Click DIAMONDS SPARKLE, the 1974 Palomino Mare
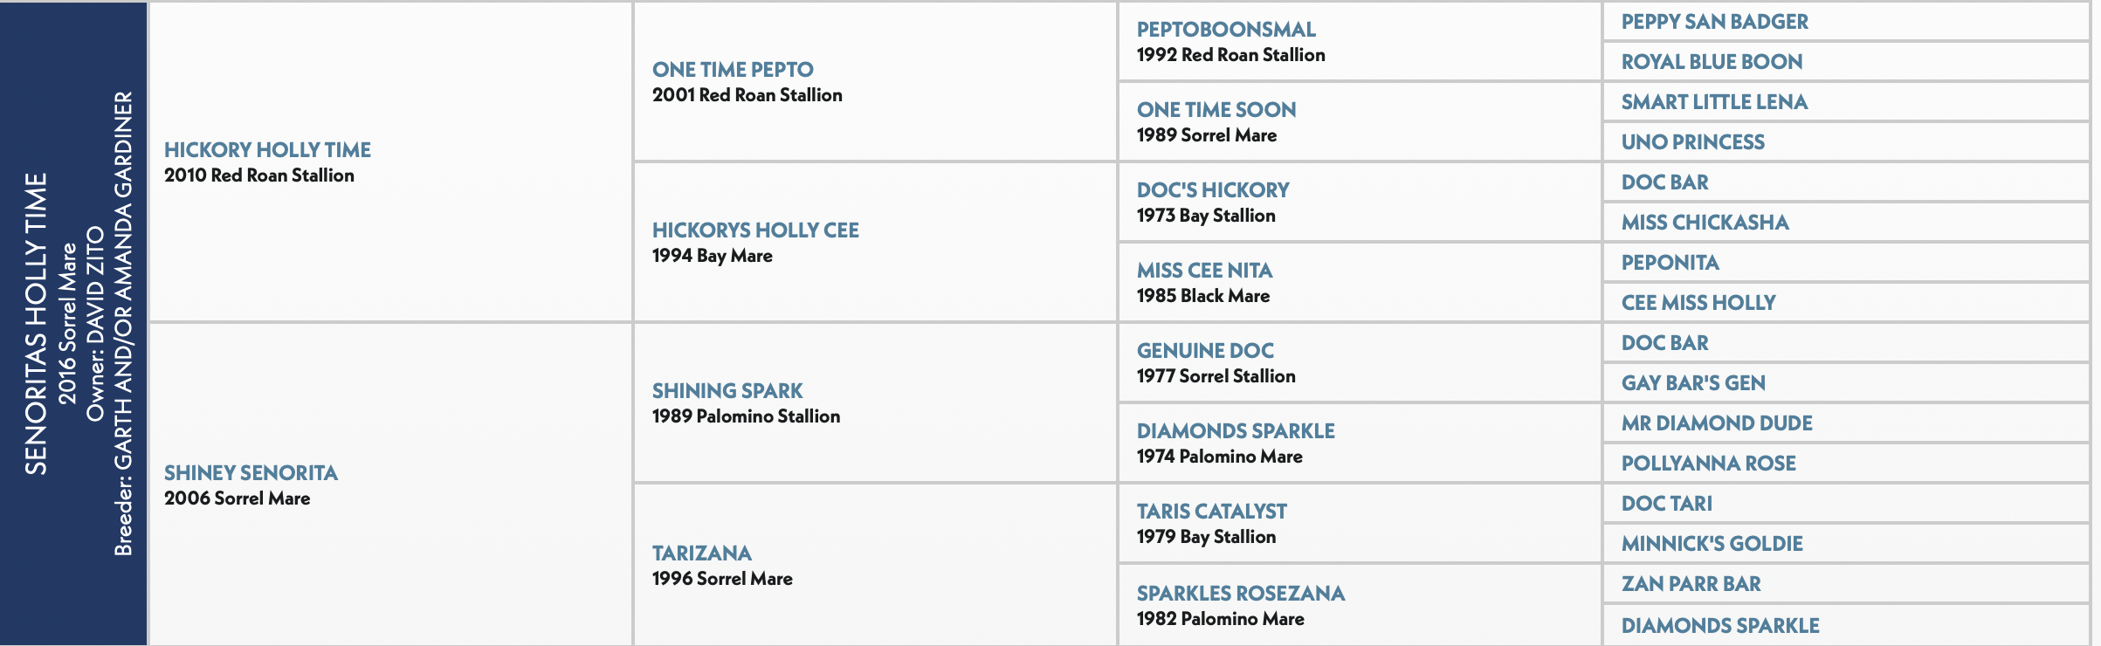The height and width of the screenshot is (646, 2101). click(1236, 431)
